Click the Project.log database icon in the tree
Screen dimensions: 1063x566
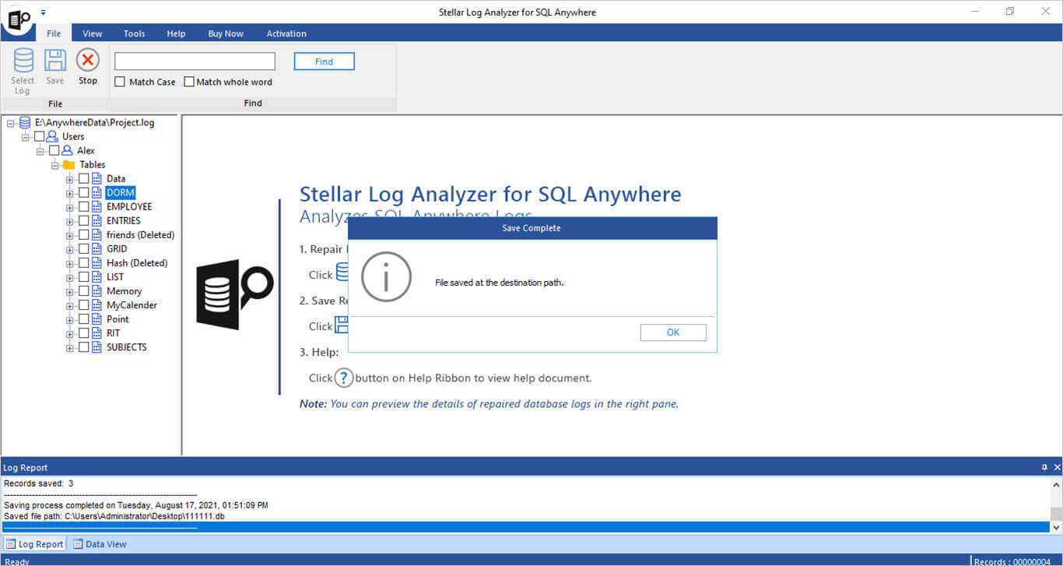click(25, 122)
